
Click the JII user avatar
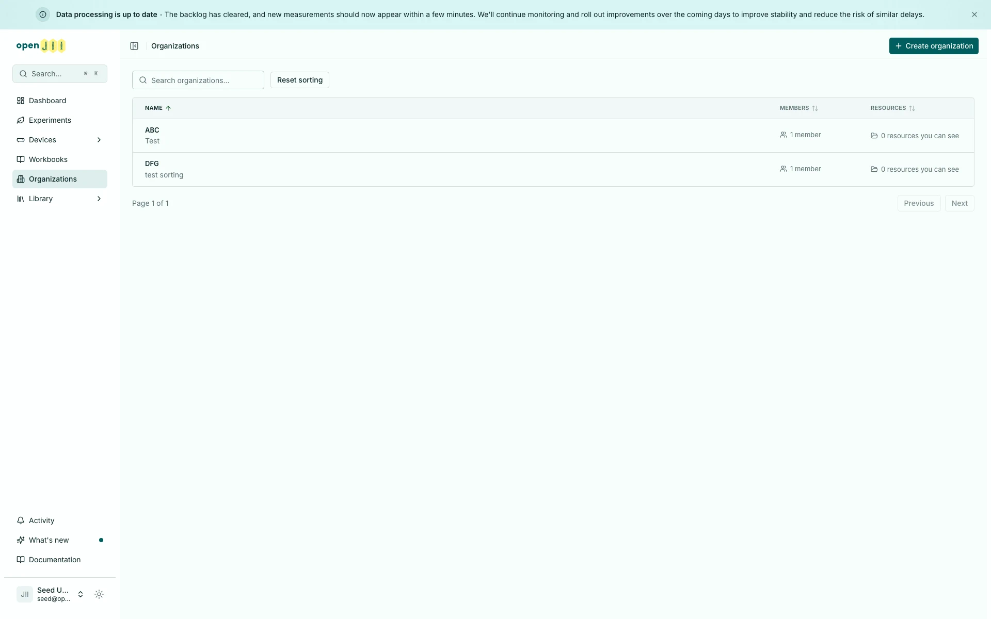click(x=25, y=594)
